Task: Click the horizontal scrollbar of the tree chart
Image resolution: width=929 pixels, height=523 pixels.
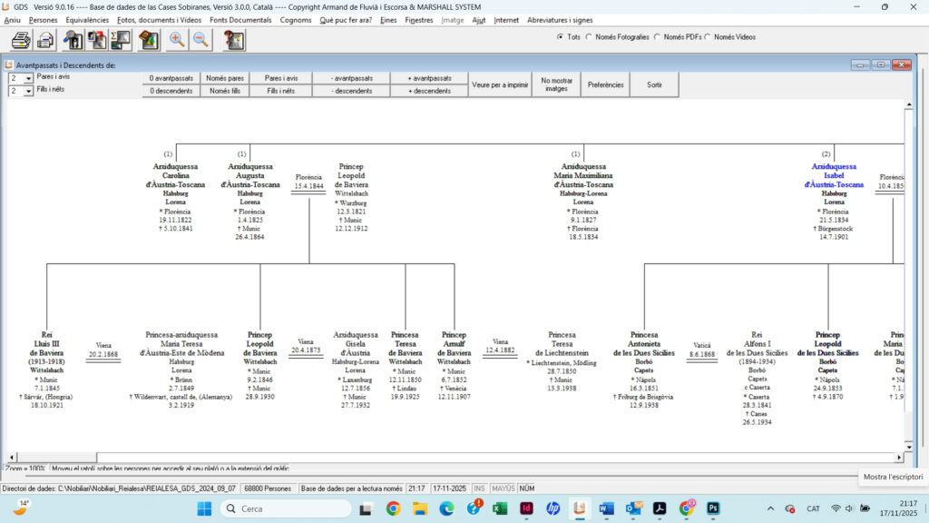Action: point(454,456)
